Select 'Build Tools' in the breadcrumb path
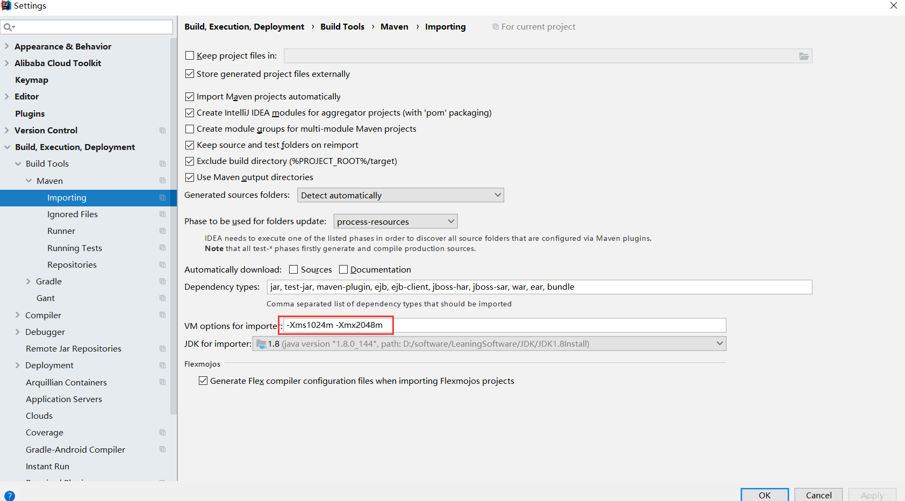 (342, 26)
